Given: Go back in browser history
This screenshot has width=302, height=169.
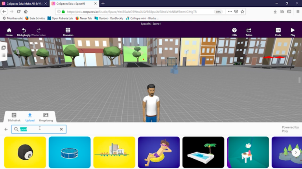Looking at the screenshot, I should pos(4,11).
